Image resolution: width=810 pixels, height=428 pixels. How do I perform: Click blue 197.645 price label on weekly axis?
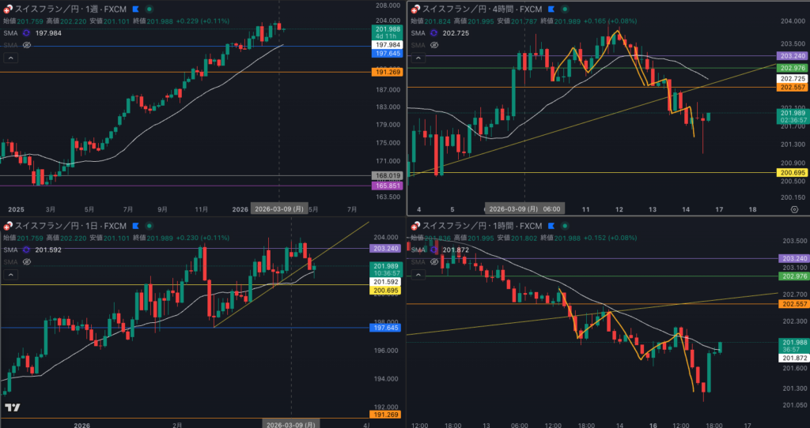click(x=386, y=54)
